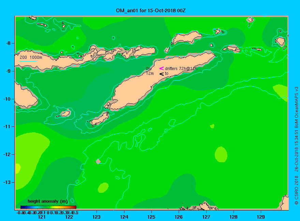Image resolution: width=300 pixels, height=221 pixels.
Task: Click the longitude label 124
Action: 124,217
